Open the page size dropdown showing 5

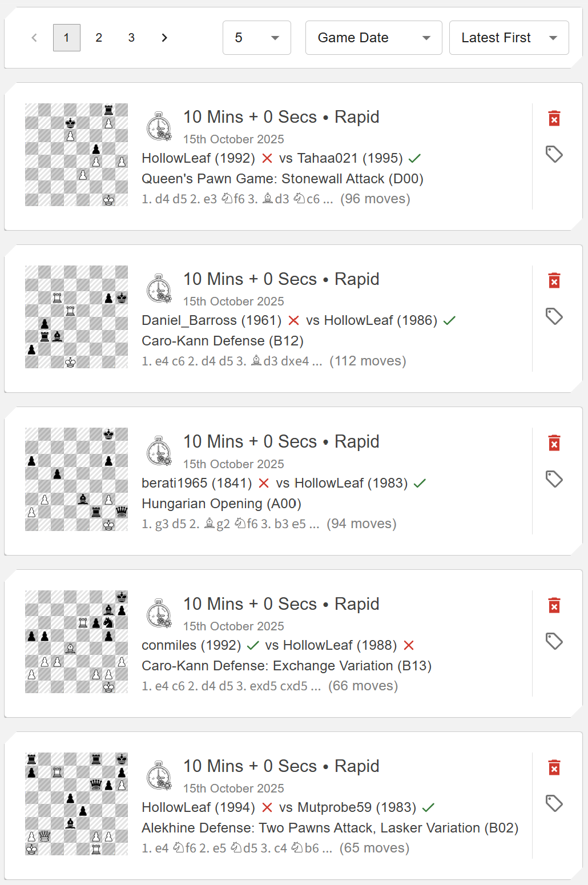tap(257, 38)
